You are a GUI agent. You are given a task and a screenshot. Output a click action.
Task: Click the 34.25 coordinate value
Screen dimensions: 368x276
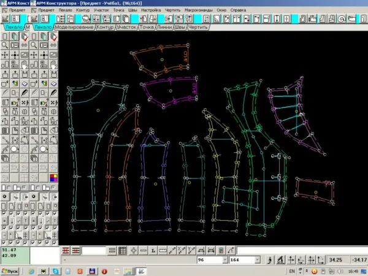coord(335,260)
